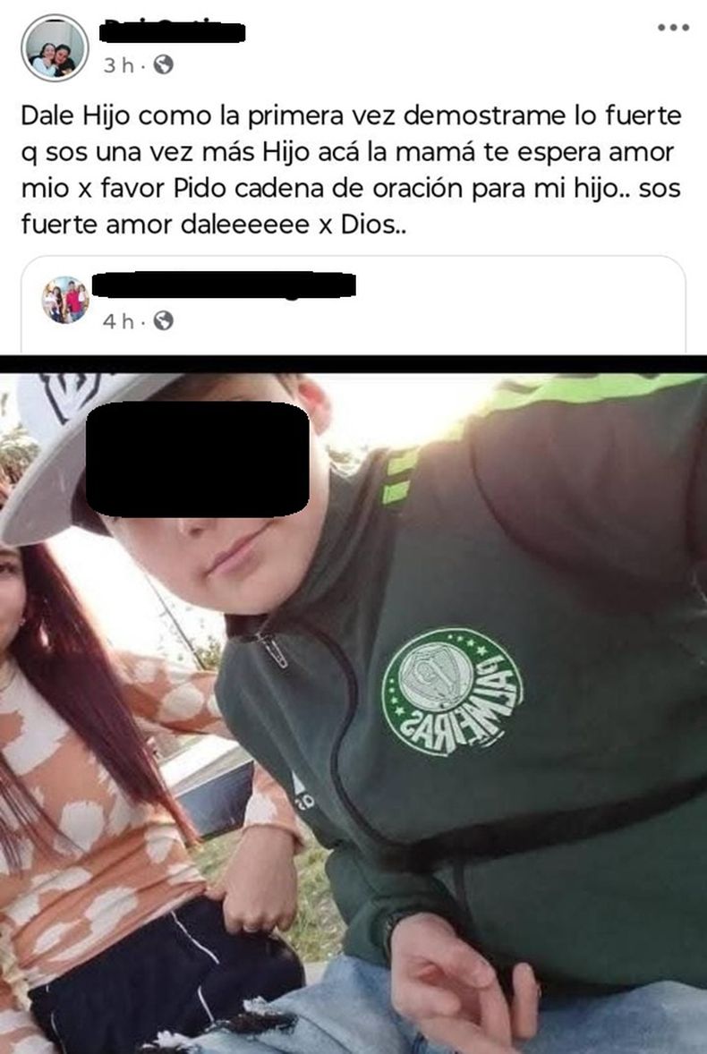This screenshot has height=1054, width=707.
Task: Click the last text line ending "x Dios.."
Action: pyautogui.click(x=214, y=224)
